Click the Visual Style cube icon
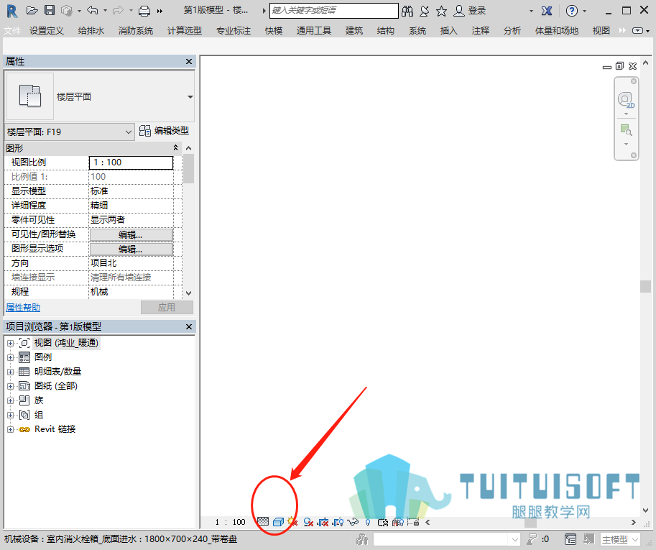The width and height of the screenshot is (656, 550). point(278,522)
